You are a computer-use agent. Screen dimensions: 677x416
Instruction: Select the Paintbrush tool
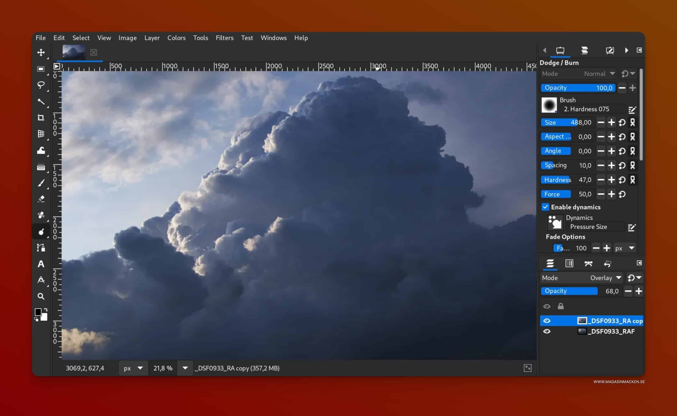pos(41,183)
